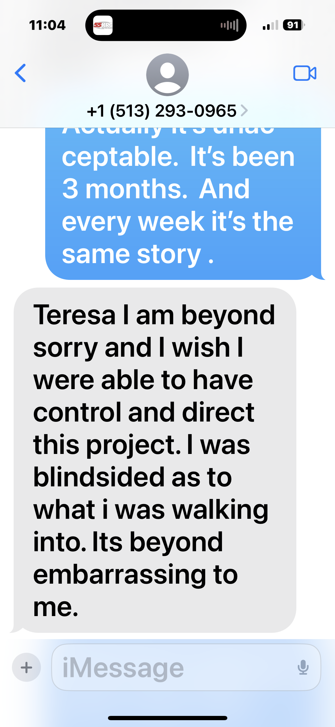Start a FaceTime video call
This screenshot has height=727, width=335.
point(305,73)
